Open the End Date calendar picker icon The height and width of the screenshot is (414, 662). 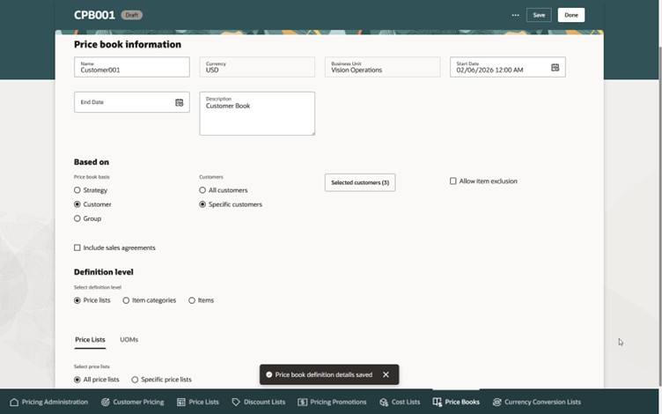(x=179, y=103)
